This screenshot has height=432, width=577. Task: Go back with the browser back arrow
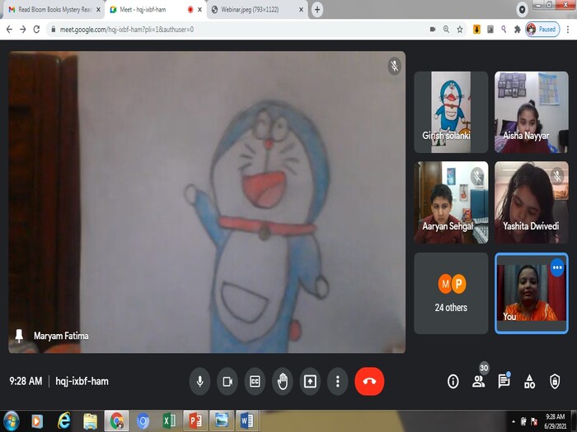(x=10, y=30)
